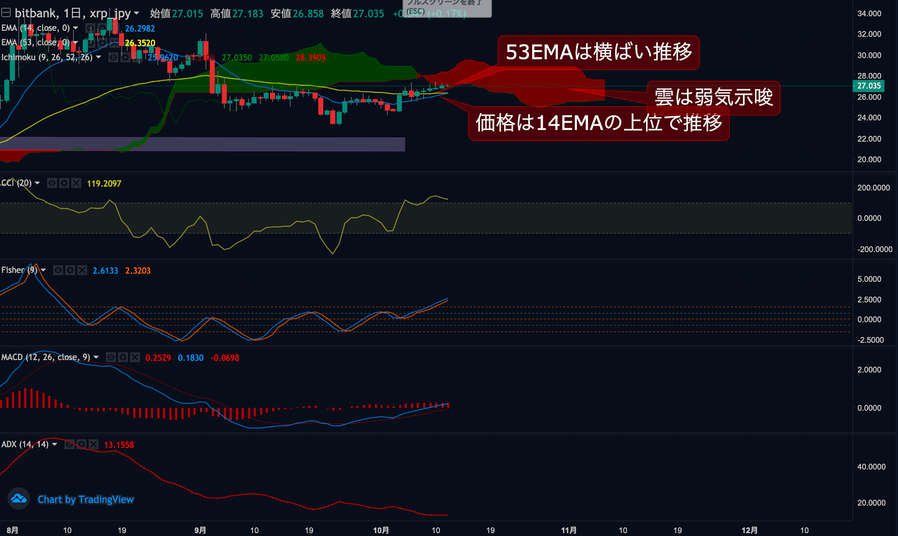The image size is (898, 536).
Task: Delete the MACD indicator
Action: (135, 357)
